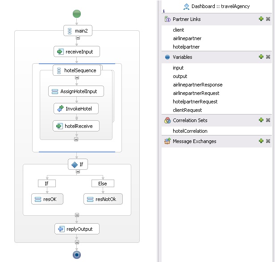Collapse the main2 sequence with minus box
The width and height of the screenshot is (275, 262).
[77, 38]
